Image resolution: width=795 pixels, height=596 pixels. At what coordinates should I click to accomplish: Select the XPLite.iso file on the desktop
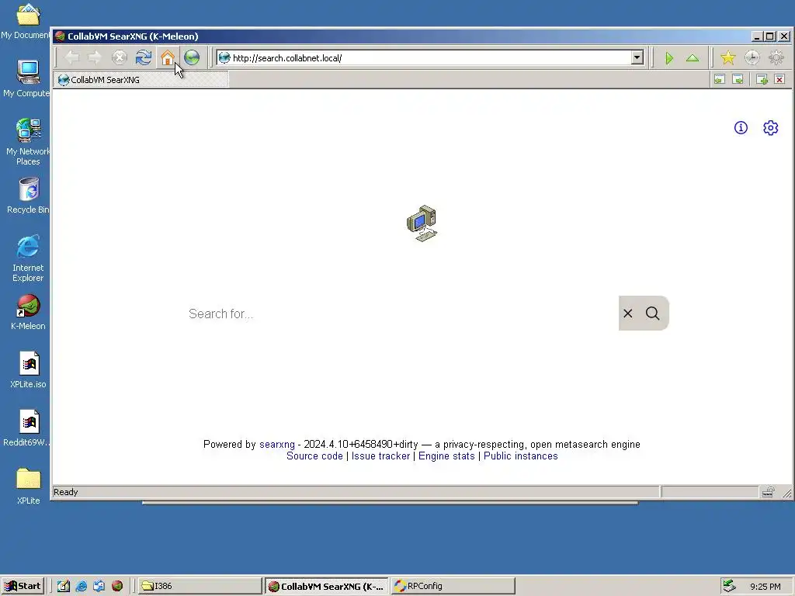tap(29, 369)
